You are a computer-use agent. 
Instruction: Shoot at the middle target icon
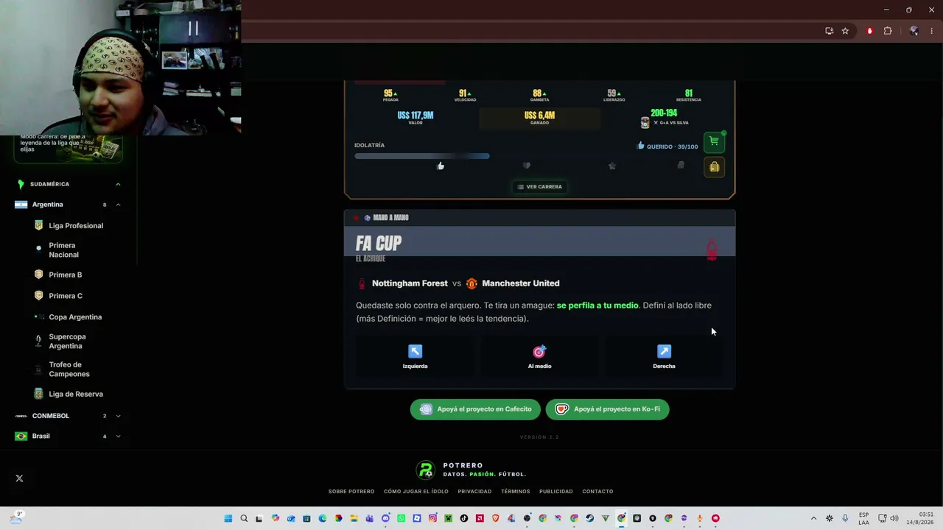tap(539, 356)
